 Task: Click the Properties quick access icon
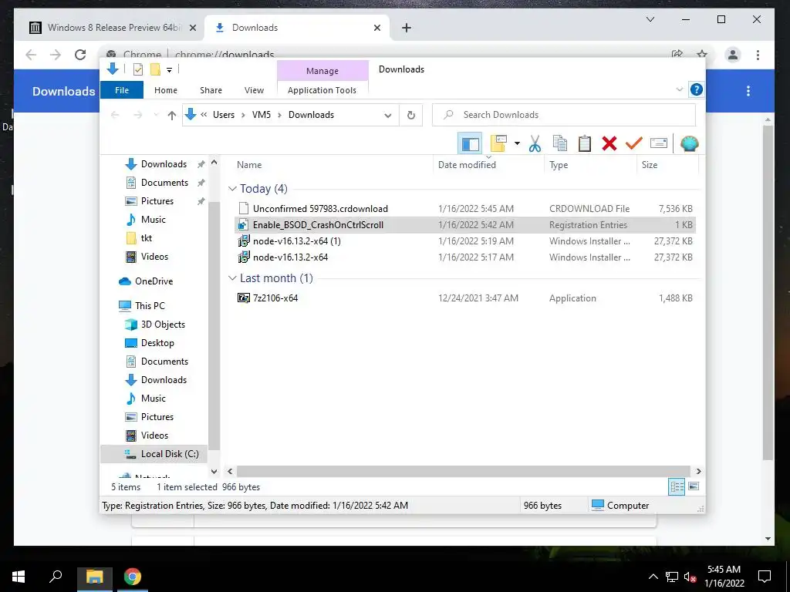[137, 69]
